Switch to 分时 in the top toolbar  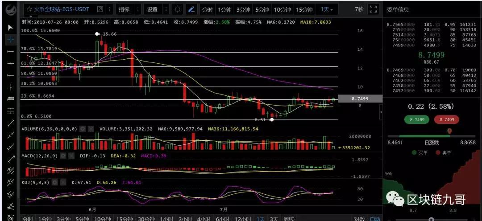pyautogui.click(x=208, y=9)
